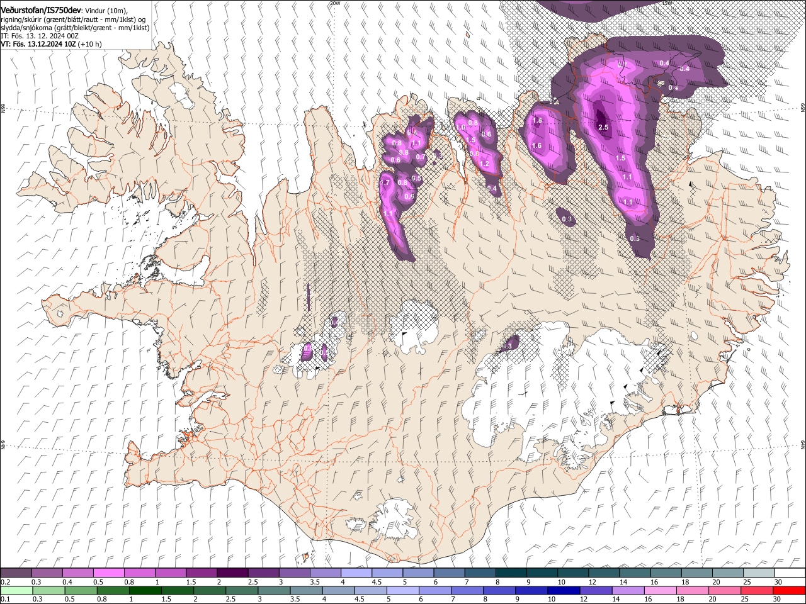Select snow legend swatch between 2 and 2.5
Viewport: 806px width, 604px height.
click(x=233, y=573)
